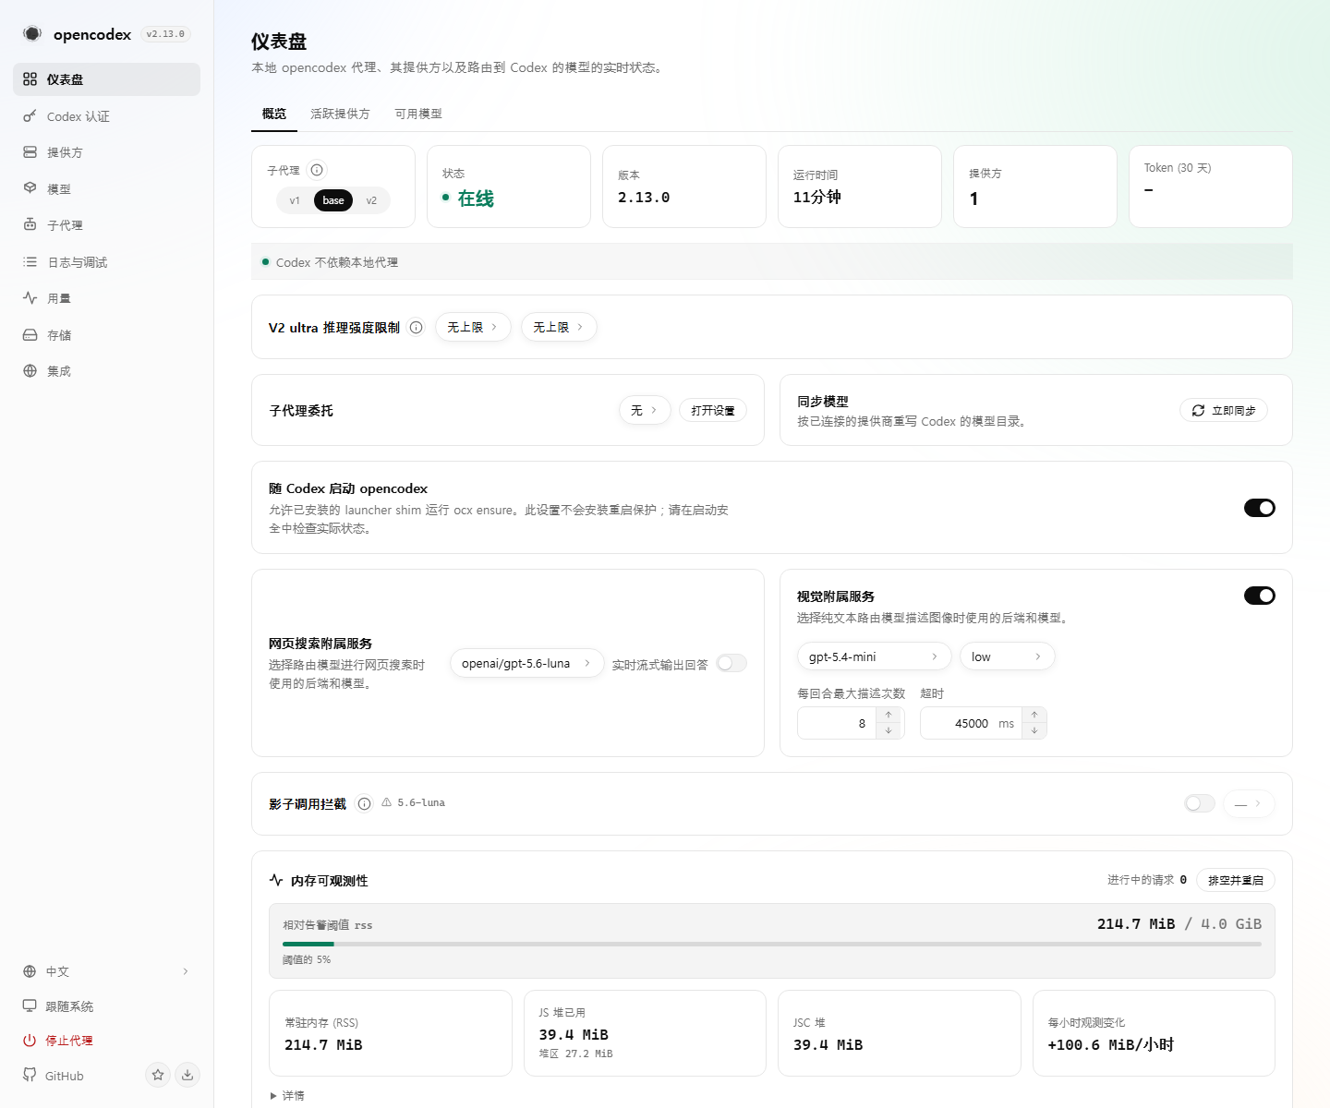Click the 2.13.0 版本 value
This screenshot has width=1330, height=1108.
pos(644,198)
